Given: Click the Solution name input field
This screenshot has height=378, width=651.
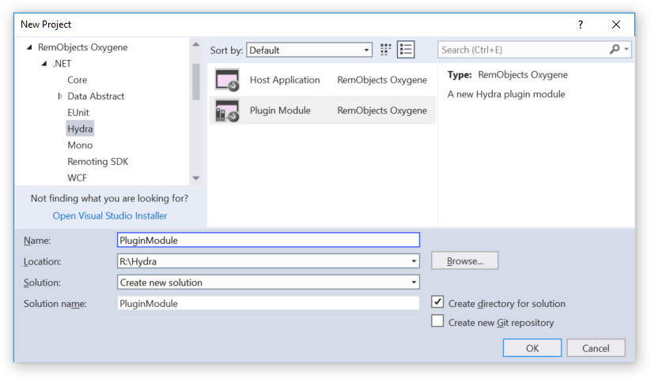Looking at the screenshot, I should [268, 304].
